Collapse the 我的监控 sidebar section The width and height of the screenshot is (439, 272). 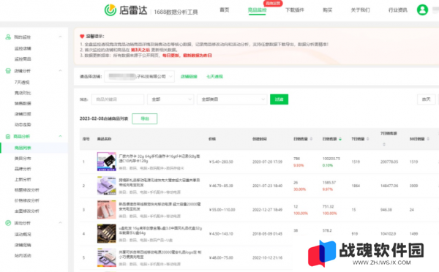[60, 37]
